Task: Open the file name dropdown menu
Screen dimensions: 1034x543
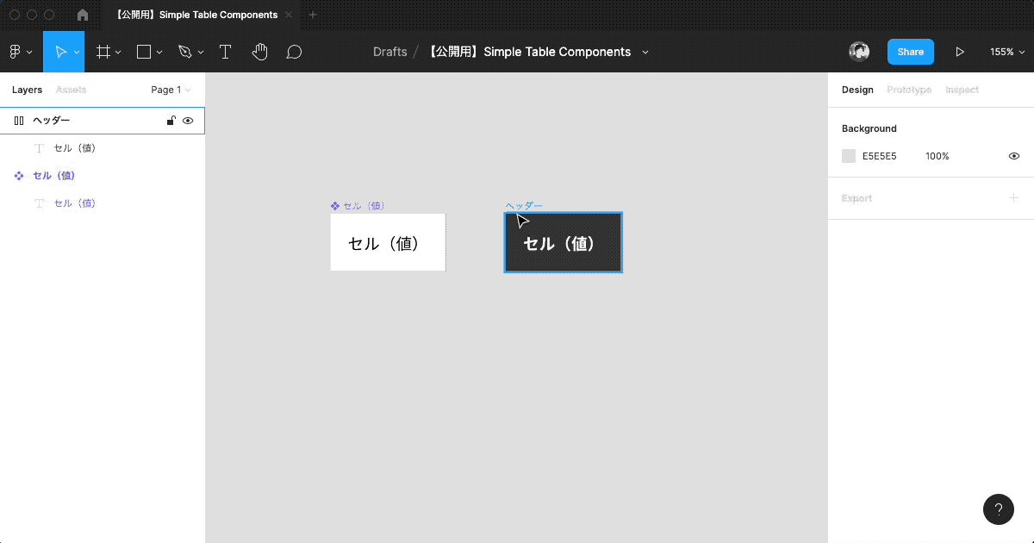Action: tap(645, 52)
